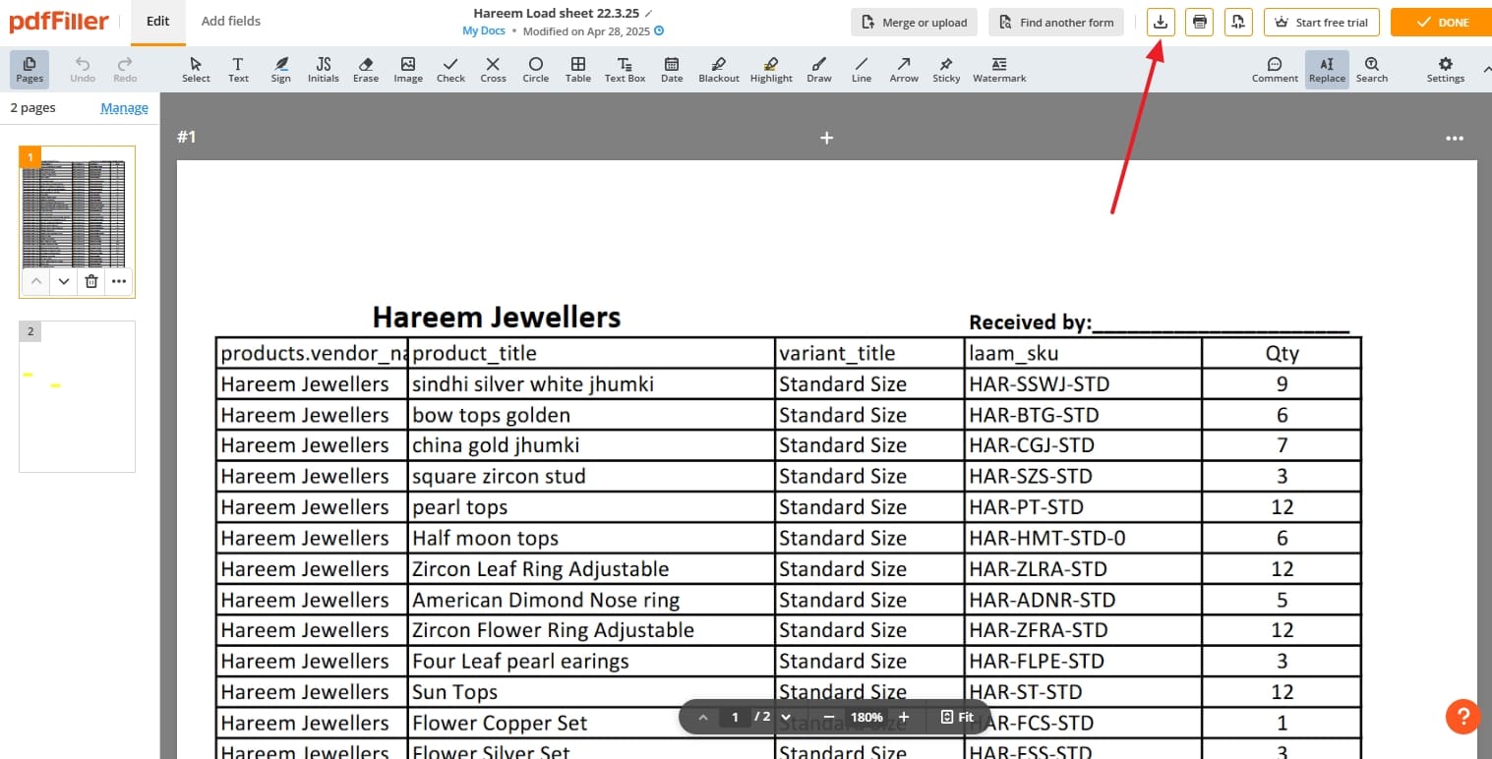Select the Erase tool
The image size is (1492, 759).
point(366,70)
